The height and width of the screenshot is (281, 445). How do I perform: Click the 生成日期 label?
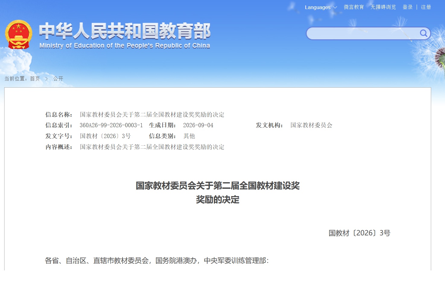point(162,125)
